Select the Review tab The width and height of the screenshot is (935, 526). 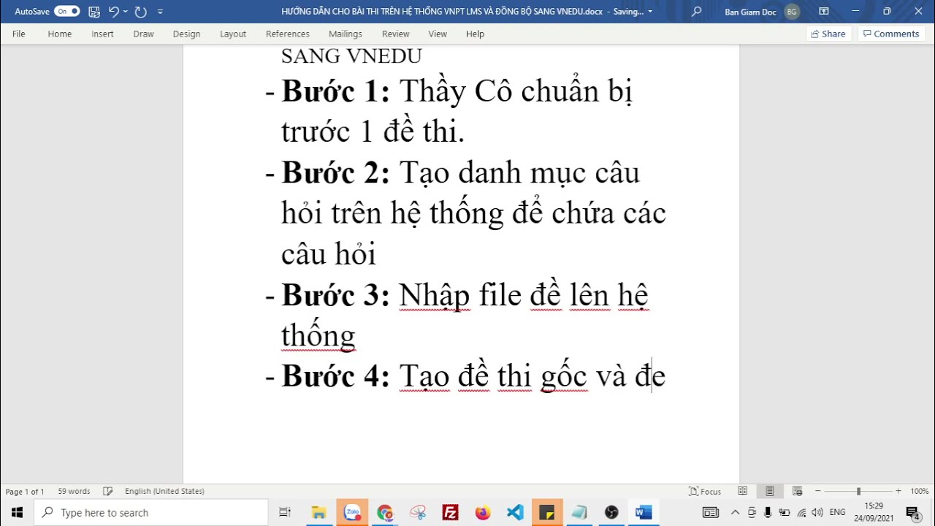396,34
